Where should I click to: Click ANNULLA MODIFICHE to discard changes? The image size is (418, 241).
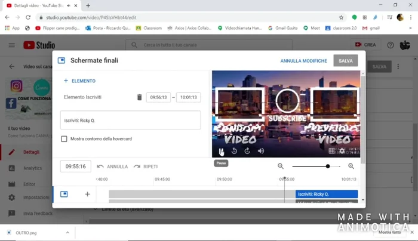tap(303, 61)
